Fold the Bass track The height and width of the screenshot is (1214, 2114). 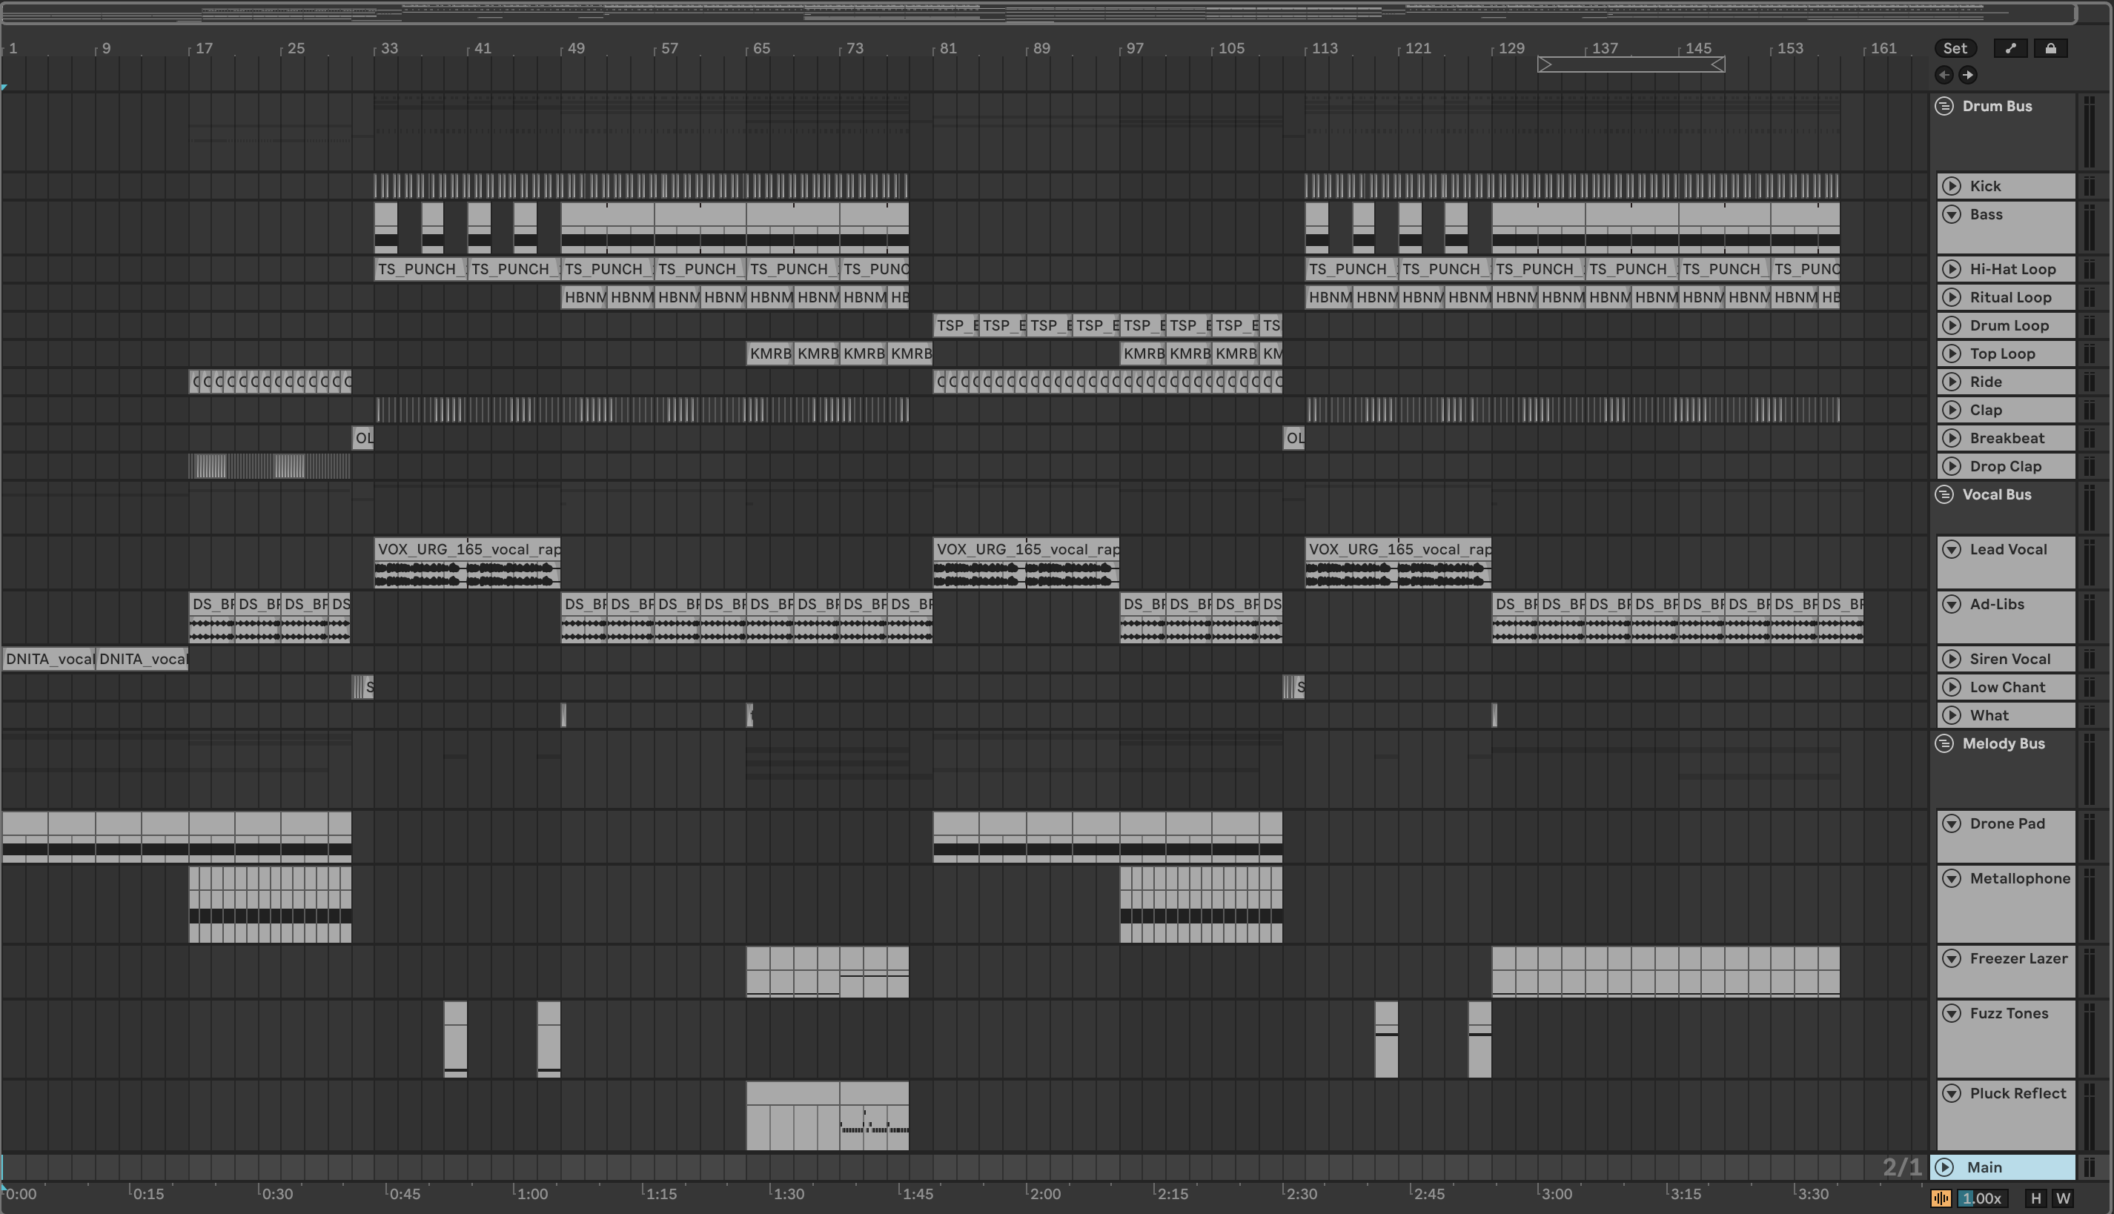1952,214
